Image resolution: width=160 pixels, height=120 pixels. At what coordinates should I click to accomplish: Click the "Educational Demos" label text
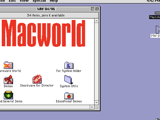pyautogui.click(x=69, y=101)
